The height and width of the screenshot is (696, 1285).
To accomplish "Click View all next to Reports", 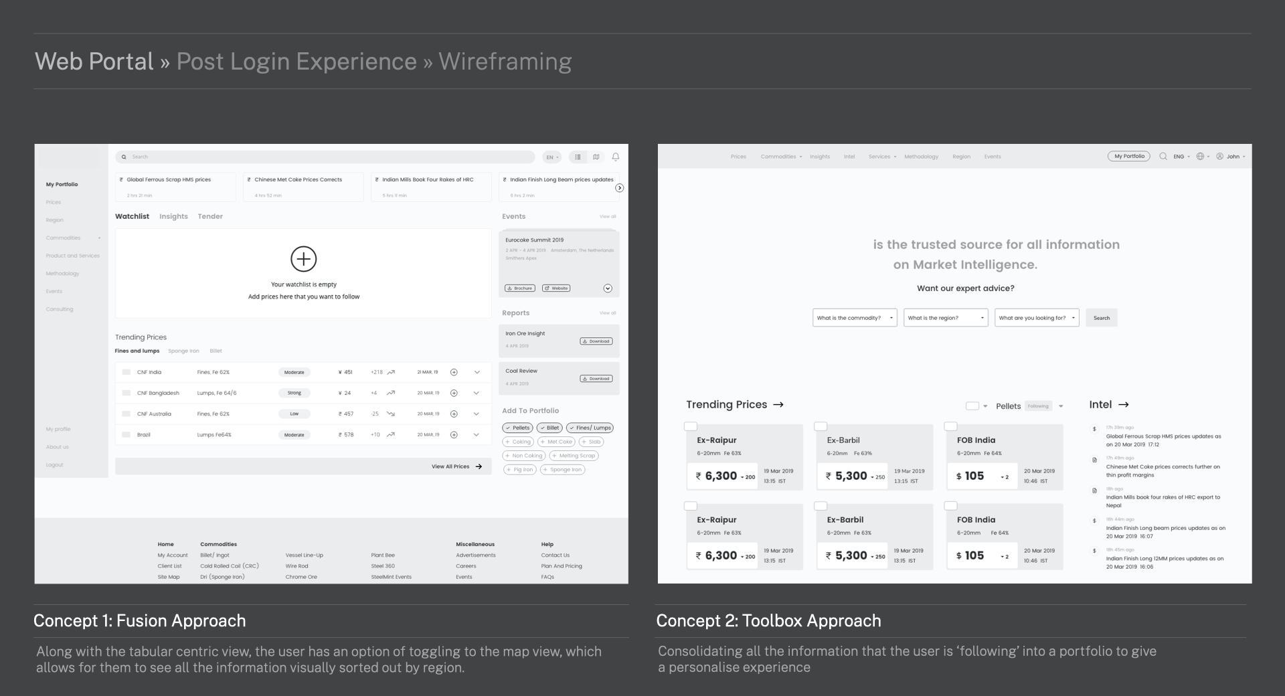I will click(608, 313).
